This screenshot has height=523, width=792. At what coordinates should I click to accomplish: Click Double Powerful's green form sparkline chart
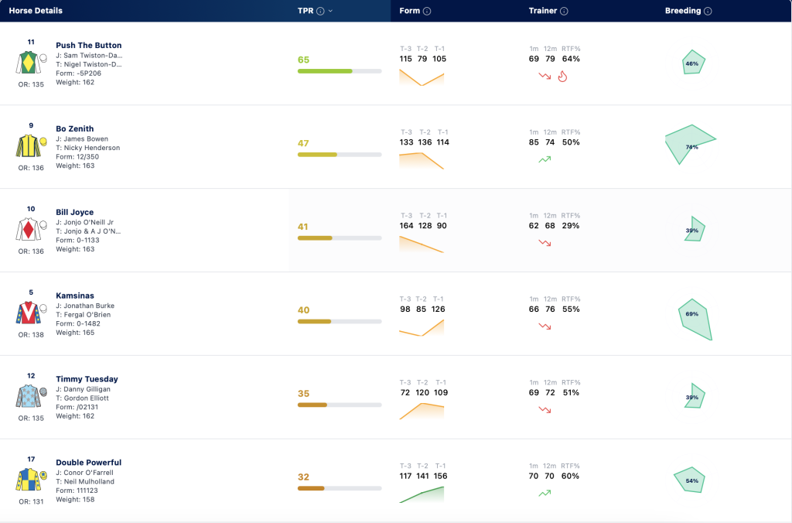422,494
